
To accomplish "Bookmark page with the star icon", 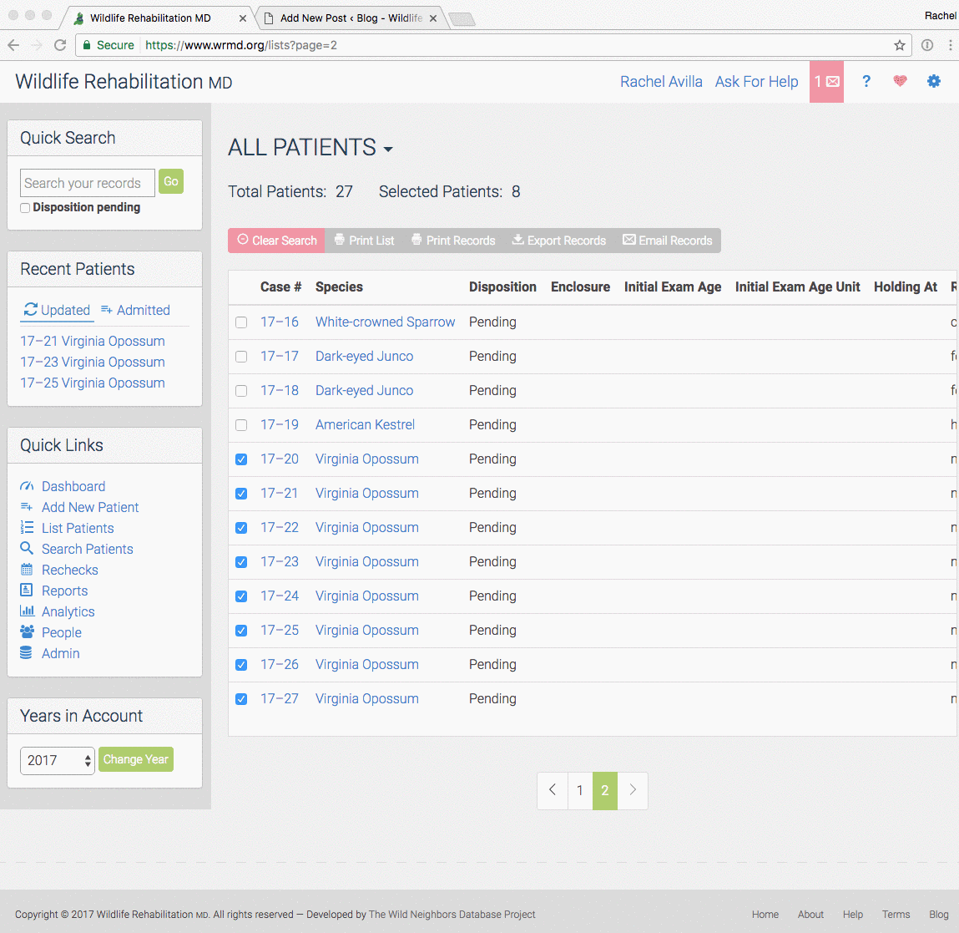I will [x=899, y=45].
